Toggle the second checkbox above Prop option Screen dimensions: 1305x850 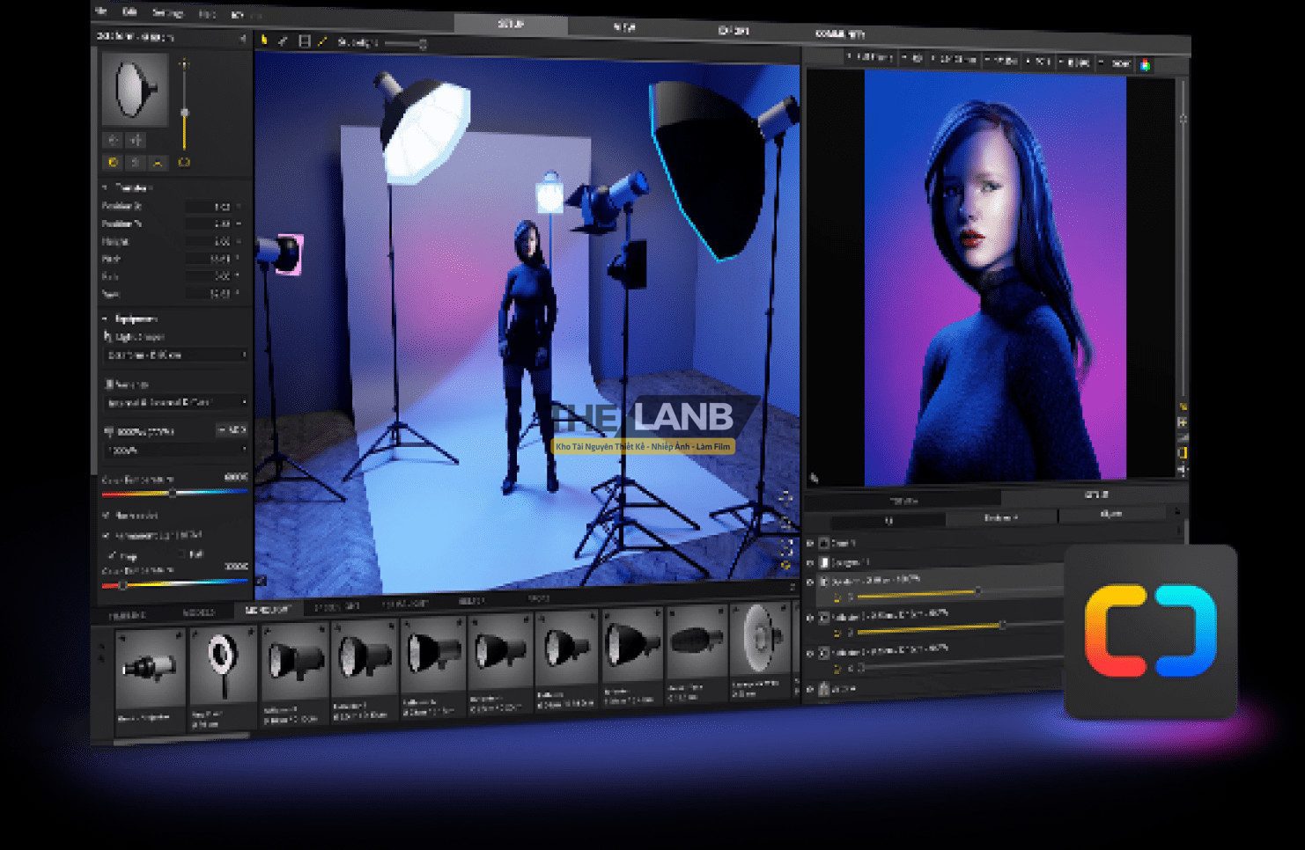click(107, 535)
